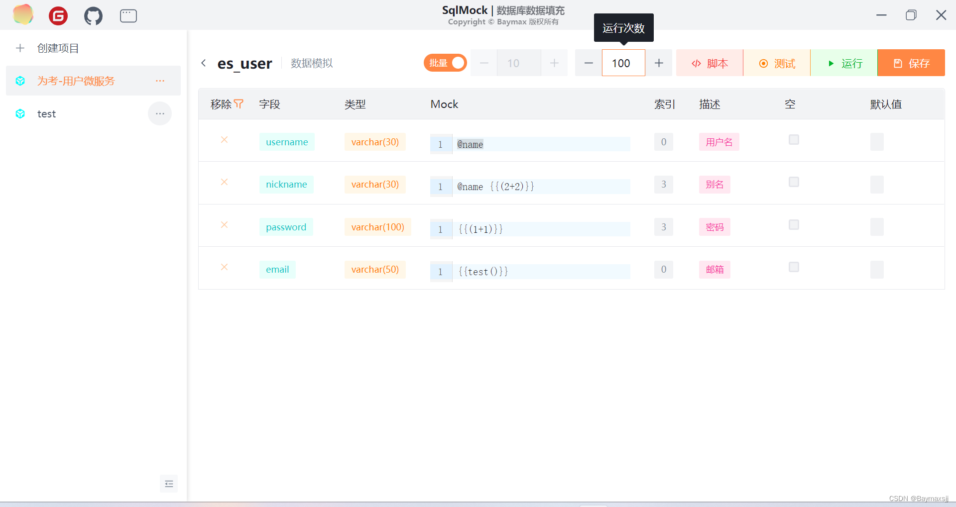956x507 pixels.
Task: Click the filter funnel icon beside 移除
Action: tap(239, 104)
